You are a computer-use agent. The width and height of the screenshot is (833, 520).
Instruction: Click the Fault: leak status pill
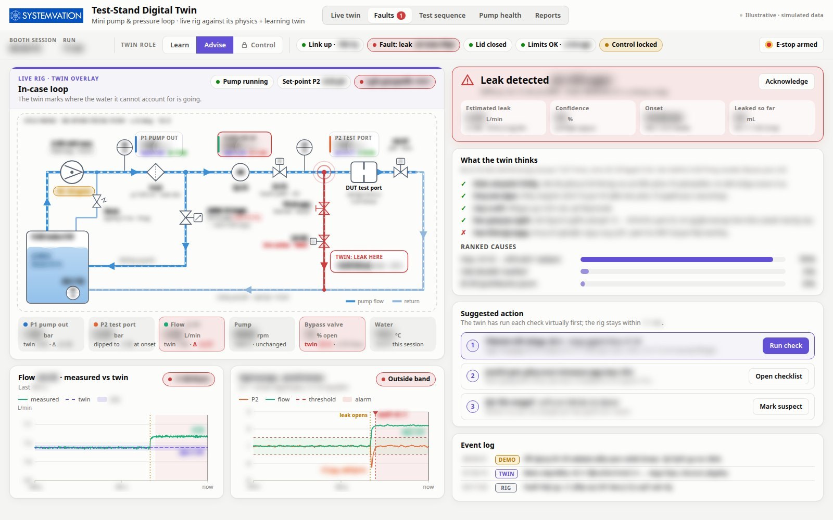(413, 45)
